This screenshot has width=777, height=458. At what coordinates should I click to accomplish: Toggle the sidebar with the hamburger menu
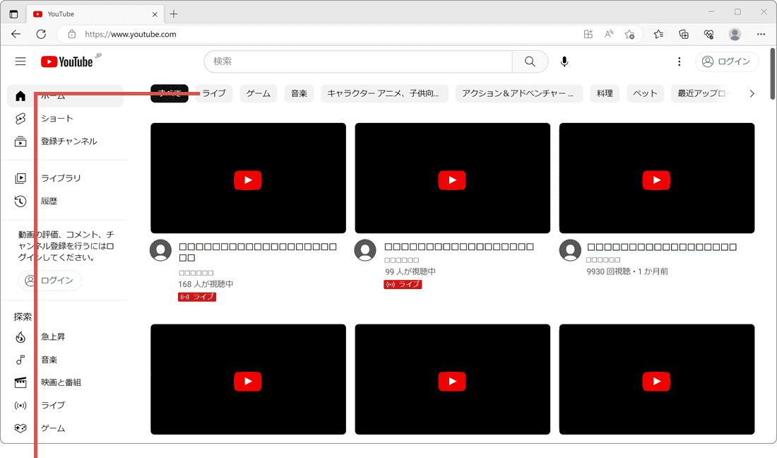[x=20, y=61]
